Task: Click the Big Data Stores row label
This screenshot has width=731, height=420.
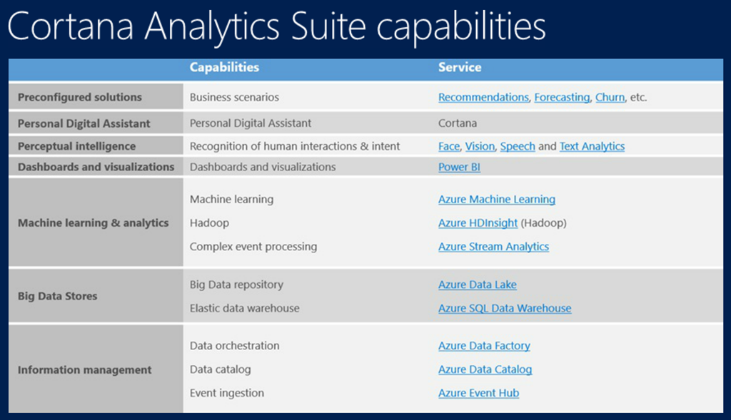Action: [57, 296]
